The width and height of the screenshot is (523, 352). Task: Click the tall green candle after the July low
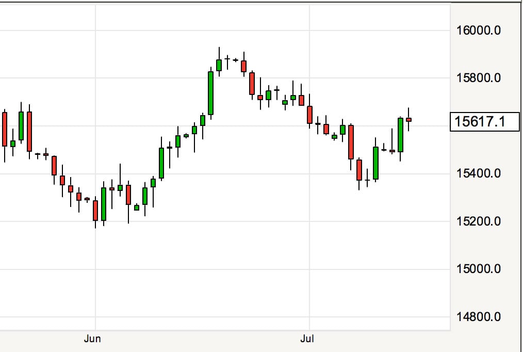(x=375, y=163)
